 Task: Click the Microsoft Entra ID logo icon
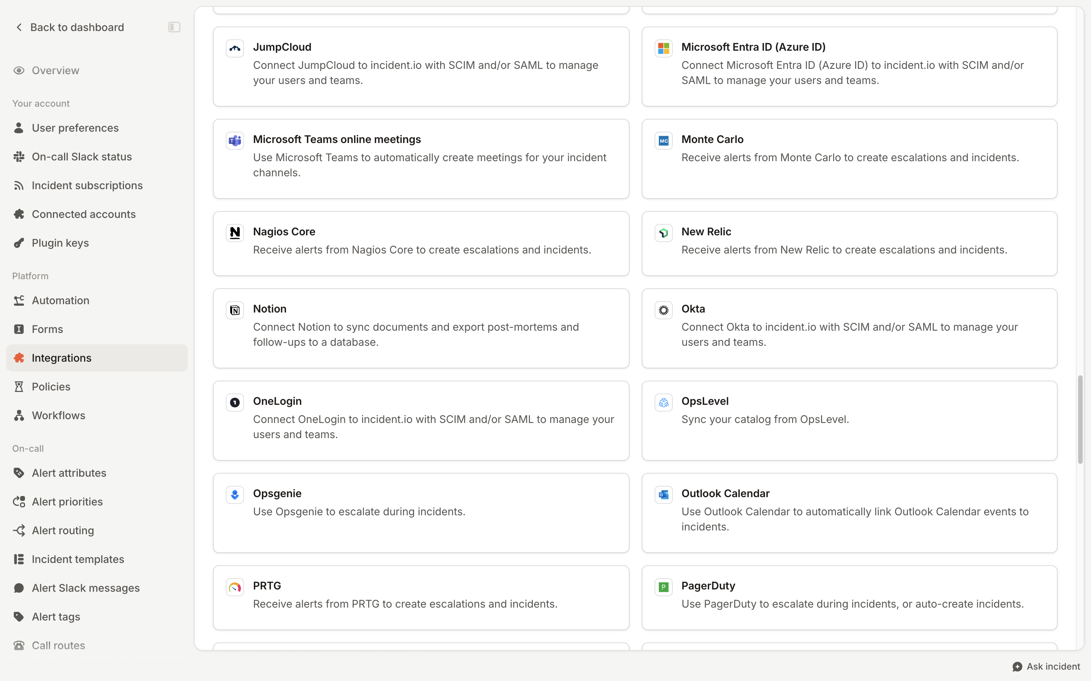coord(663,48)
